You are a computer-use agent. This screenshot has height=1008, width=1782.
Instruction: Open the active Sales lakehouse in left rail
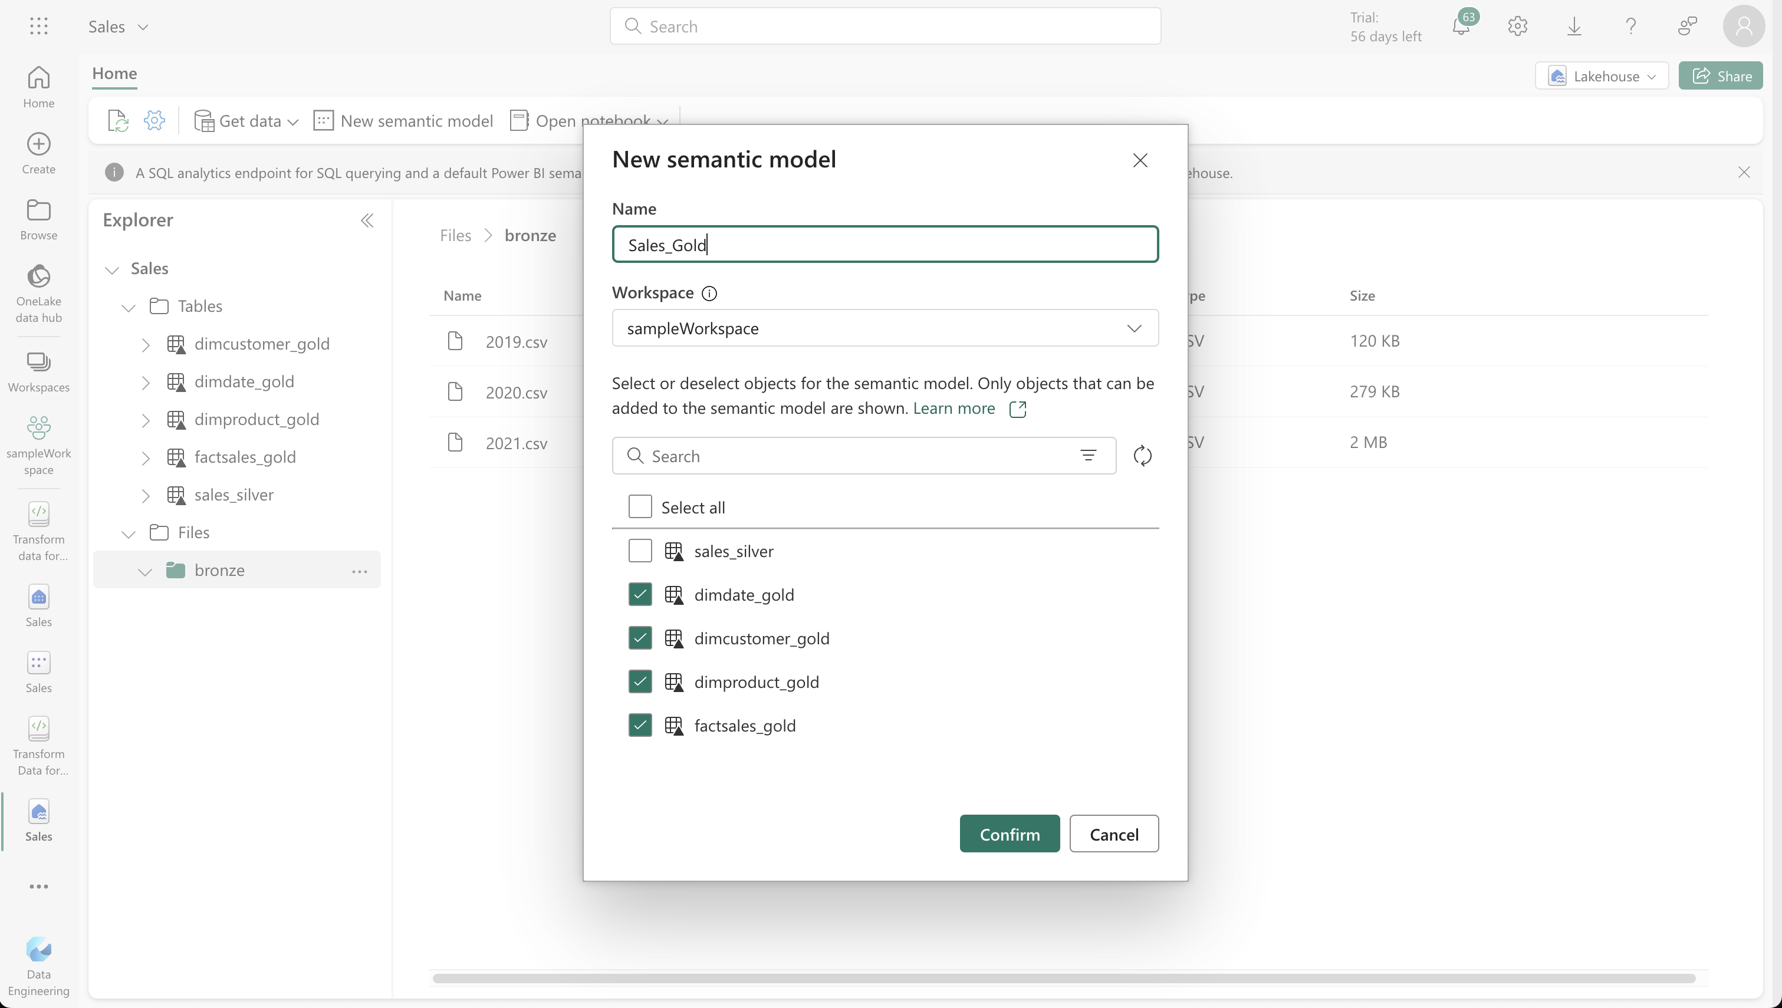click(x=39, y=822)
